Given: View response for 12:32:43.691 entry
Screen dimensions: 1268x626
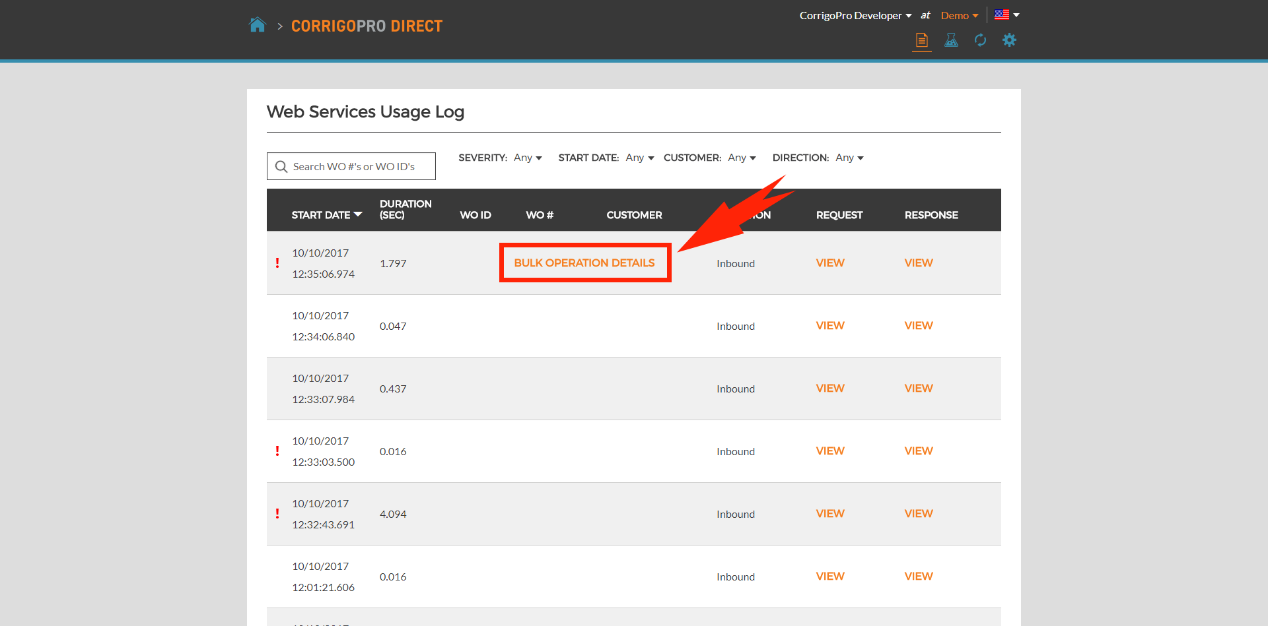Looking at the screenshot, I should point(919,513).
